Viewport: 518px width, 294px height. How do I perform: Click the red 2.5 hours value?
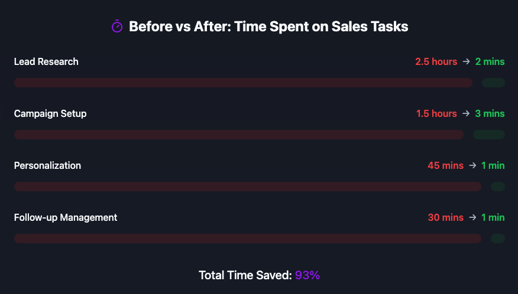(436, 61)
